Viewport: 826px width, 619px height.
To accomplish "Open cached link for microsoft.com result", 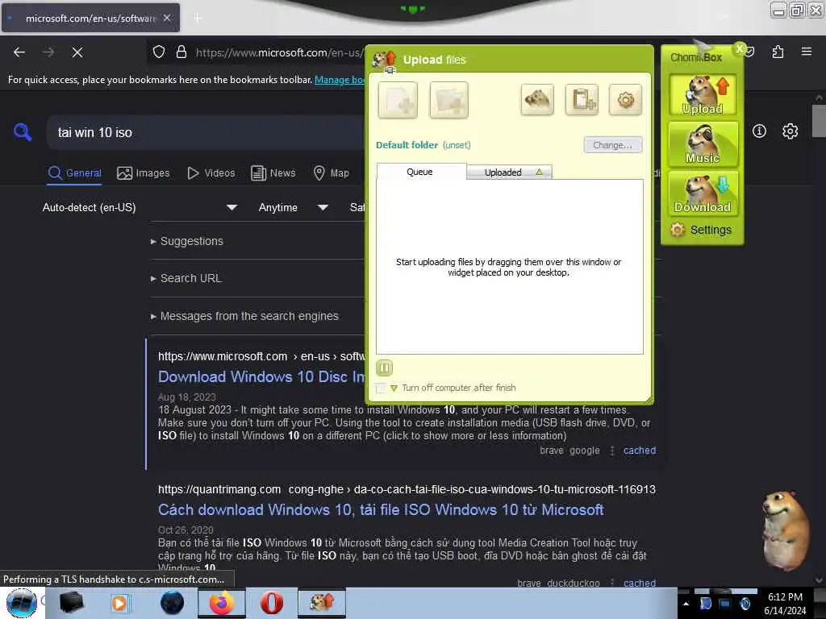I will (x=640, y=451).
